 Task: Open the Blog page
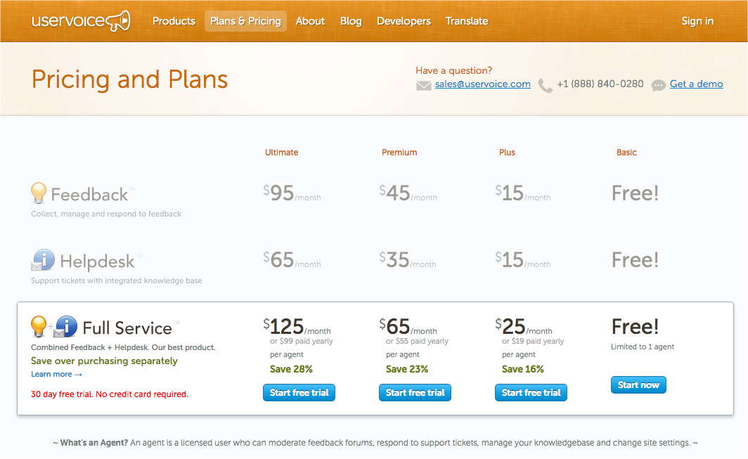351,21
